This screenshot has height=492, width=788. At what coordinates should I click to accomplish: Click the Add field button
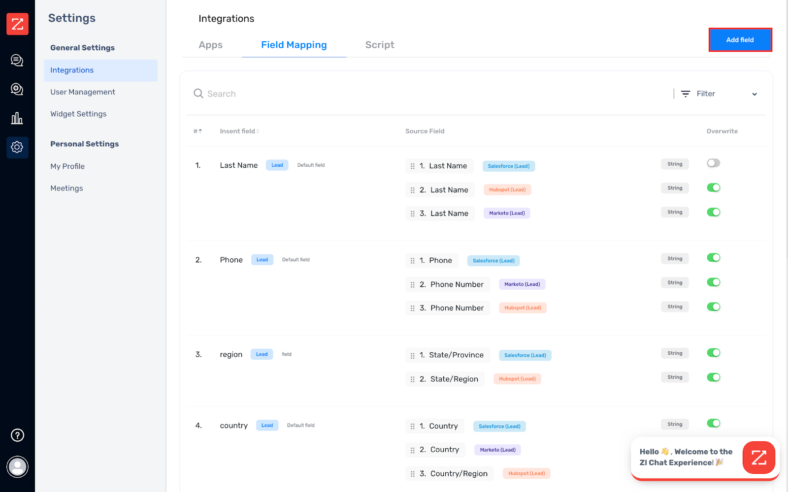point(740,40)
